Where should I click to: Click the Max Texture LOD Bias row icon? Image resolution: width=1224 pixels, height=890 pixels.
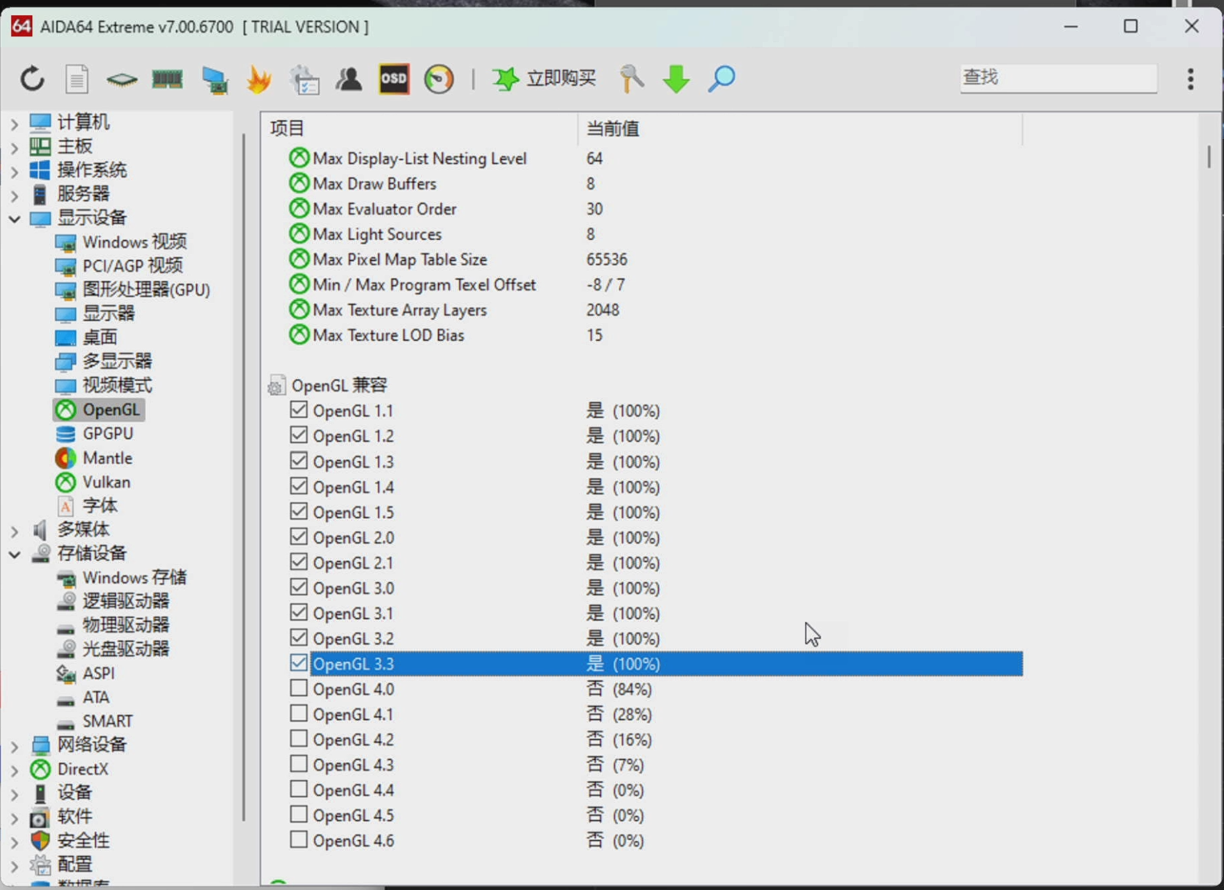click(x=299, y=335)
